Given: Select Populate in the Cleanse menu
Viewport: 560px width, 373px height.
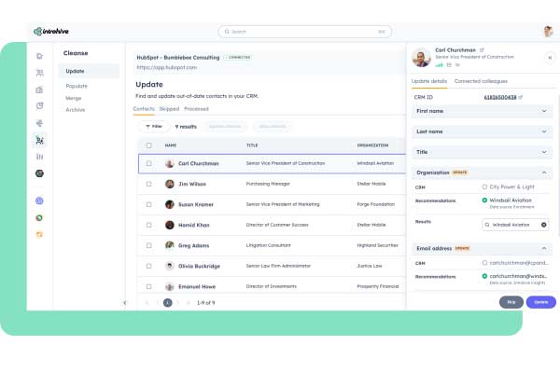Looking at the screenshot, I should (x=77, y=86).
